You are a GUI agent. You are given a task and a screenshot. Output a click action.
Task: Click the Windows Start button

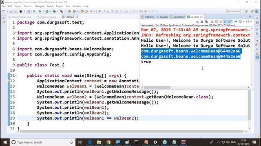coord(5,142)
